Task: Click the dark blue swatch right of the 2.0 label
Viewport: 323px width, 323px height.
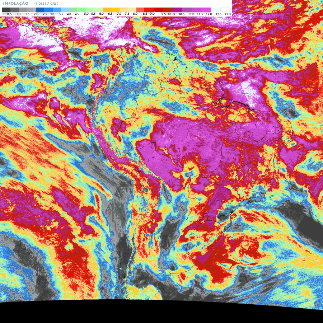Action: tap(40, 10)
